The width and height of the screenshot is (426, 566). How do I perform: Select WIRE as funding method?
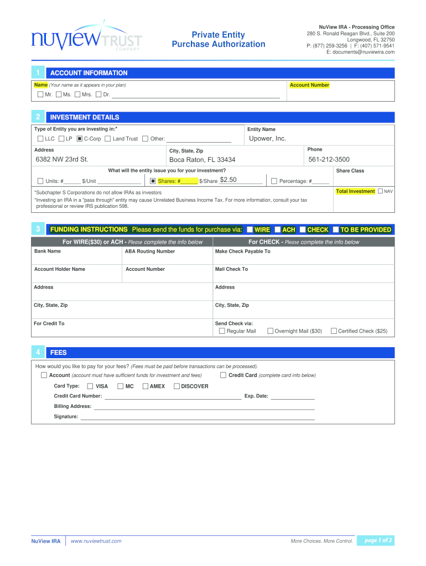(250, 229)
